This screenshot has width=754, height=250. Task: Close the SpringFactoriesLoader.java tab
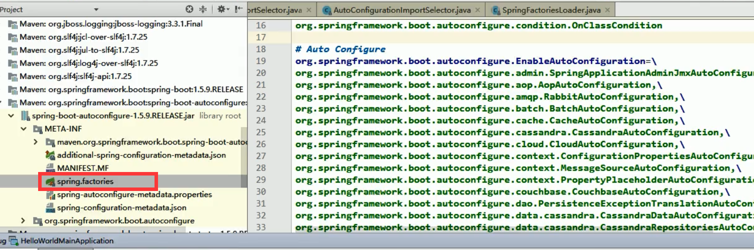tap(608, 9)
